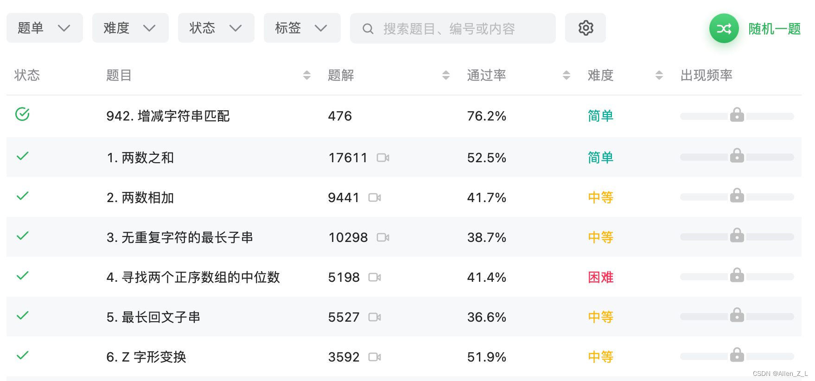Open the 题单 dropdown filter
The height and width of the screenshot is (381, 815).
pyautogui.click(x=45, y=28)
